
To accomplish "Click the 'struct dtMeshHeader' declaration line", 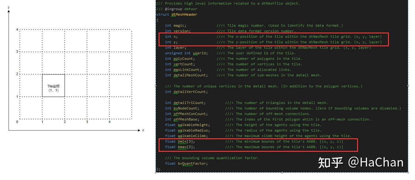I will (177, 14).
